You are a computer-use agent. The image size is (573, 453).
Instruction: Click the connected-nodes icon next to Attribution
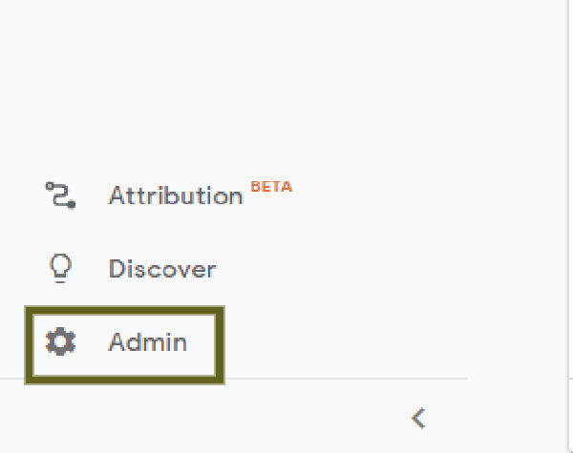(61, 196)
